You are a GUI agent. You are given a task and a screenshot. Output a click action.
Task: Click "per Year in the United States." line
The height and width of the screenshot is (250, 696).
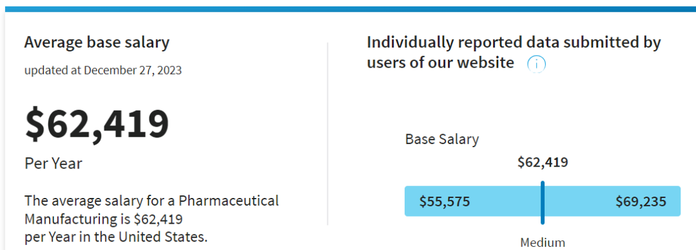pos(116,237)
